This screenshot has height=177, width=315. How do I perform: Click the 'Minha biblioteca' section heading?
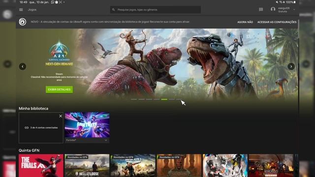[x=33, y=109]
